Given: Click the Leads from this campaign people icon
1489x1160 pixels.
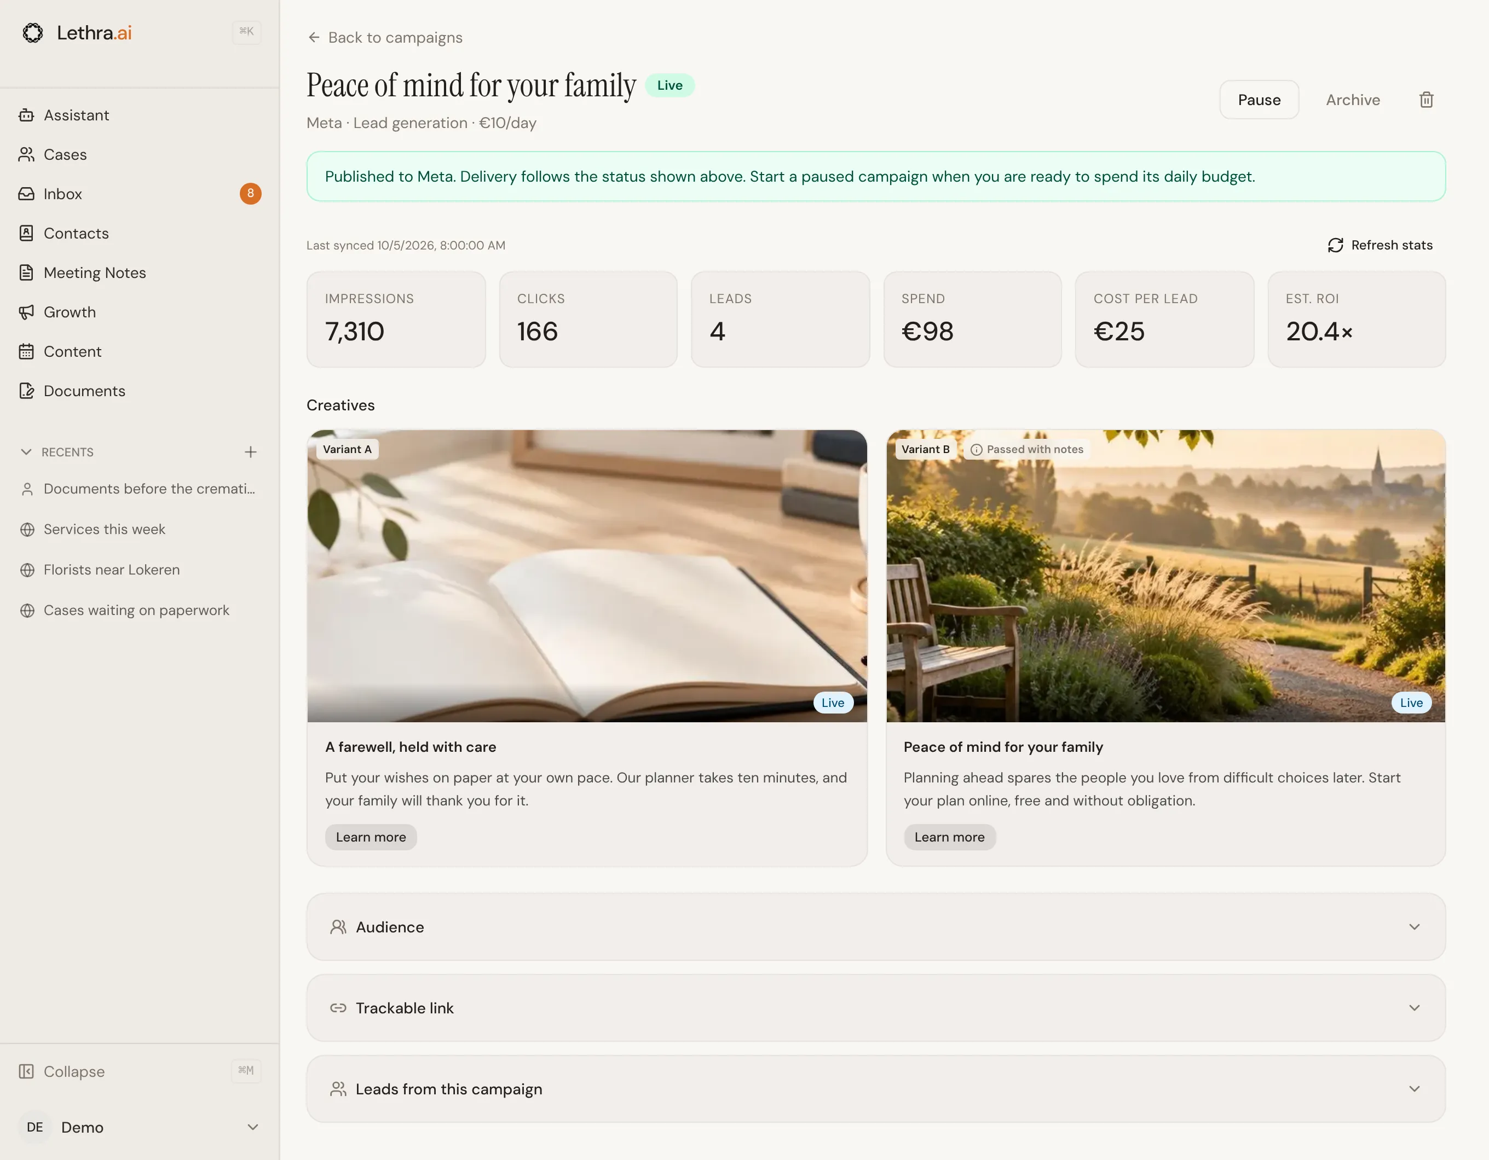Looking at the screenshot, I should coord(338,1089).
